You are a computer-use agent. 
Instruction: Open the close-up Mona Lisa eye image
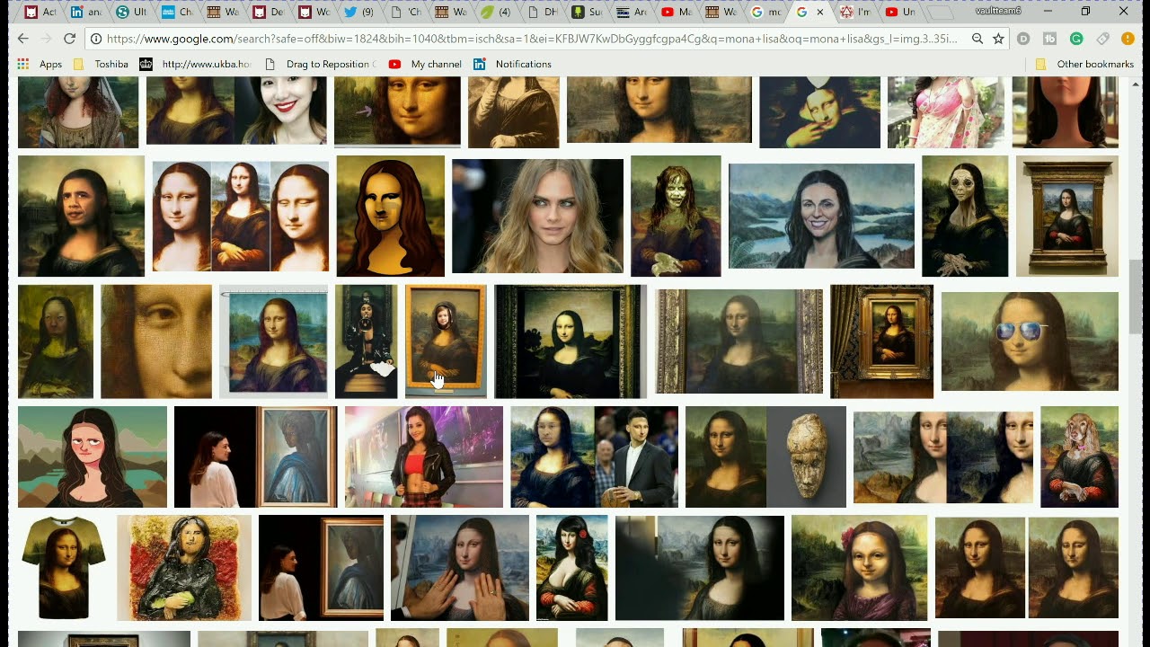click(x=156, y=341)
